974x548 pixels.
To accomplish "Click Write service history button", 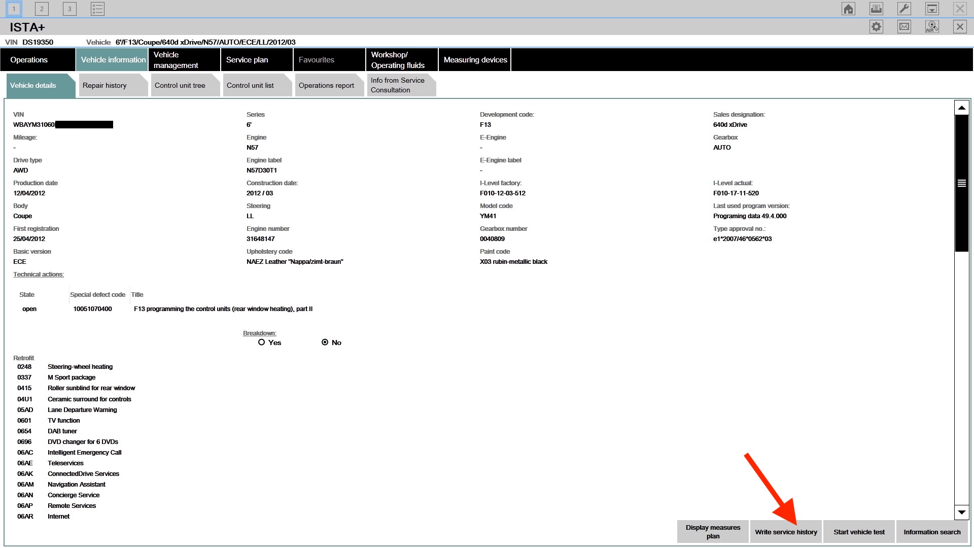I will tap(786, 532).
